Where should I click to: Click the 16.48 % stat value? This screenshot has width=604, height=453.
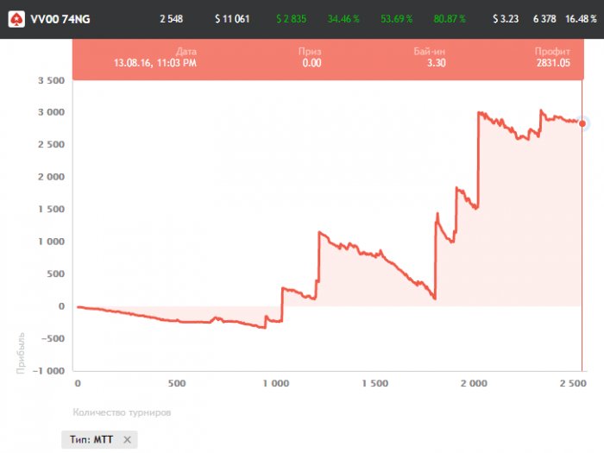tap(581, 19)
